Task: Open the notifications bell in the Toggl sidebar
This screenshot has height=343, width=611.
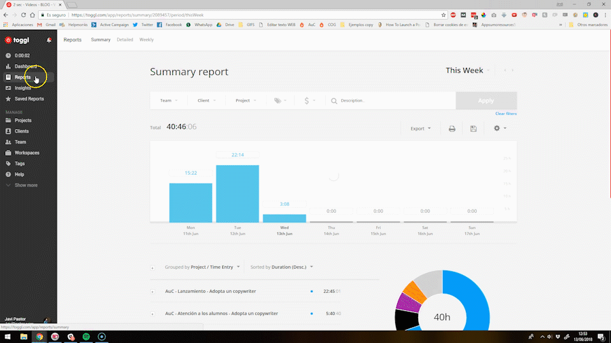Action: pyautogui.click(x=49, y=41)
